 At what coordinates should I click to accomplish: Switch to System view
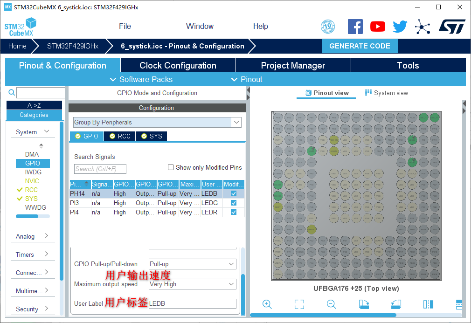click(387, 93)
